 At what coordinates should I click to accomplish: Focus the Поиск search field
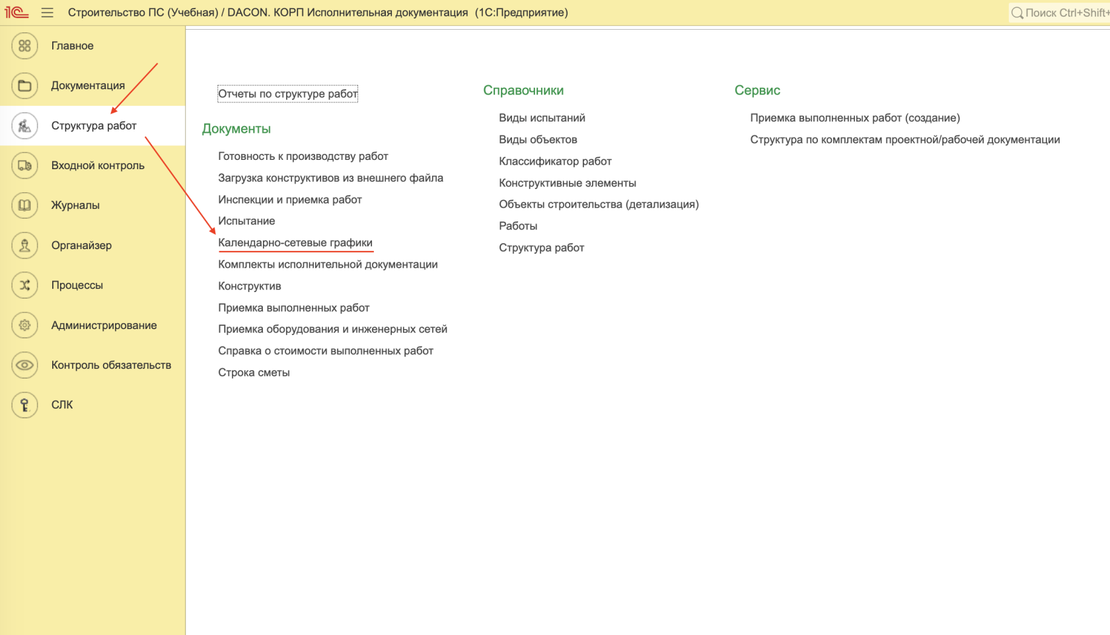pyautogui.click(x=1060, y=13)
